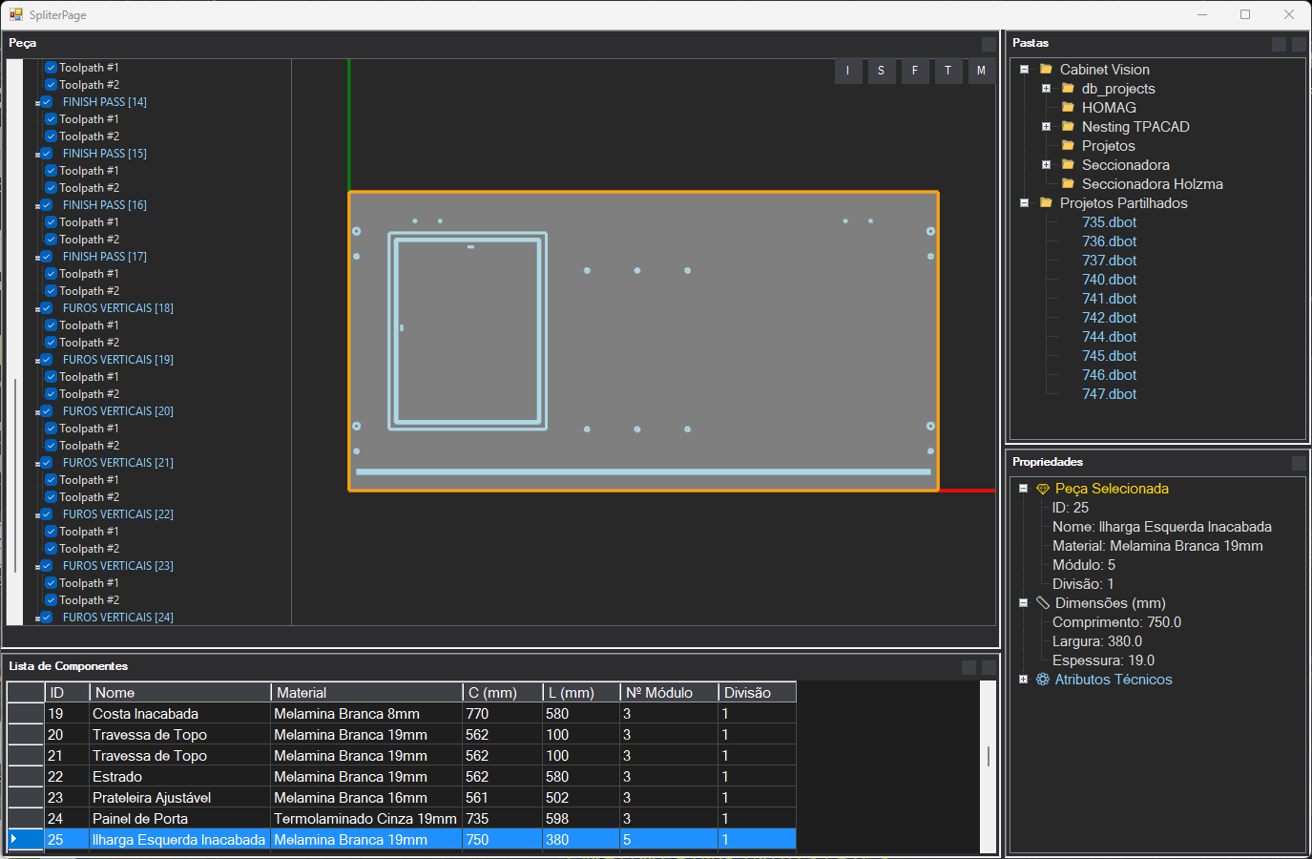Click the Atributos Técnicos atom icon

(x=1043, y=680)
